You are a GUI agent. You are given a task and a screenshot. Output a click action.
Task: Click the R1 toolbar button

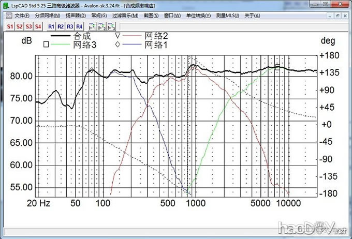[x=51, y=25]
